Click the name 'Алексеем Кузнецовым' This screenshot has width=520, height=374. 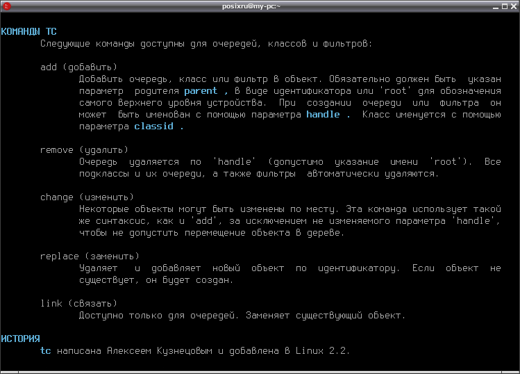tap(160, 351)
